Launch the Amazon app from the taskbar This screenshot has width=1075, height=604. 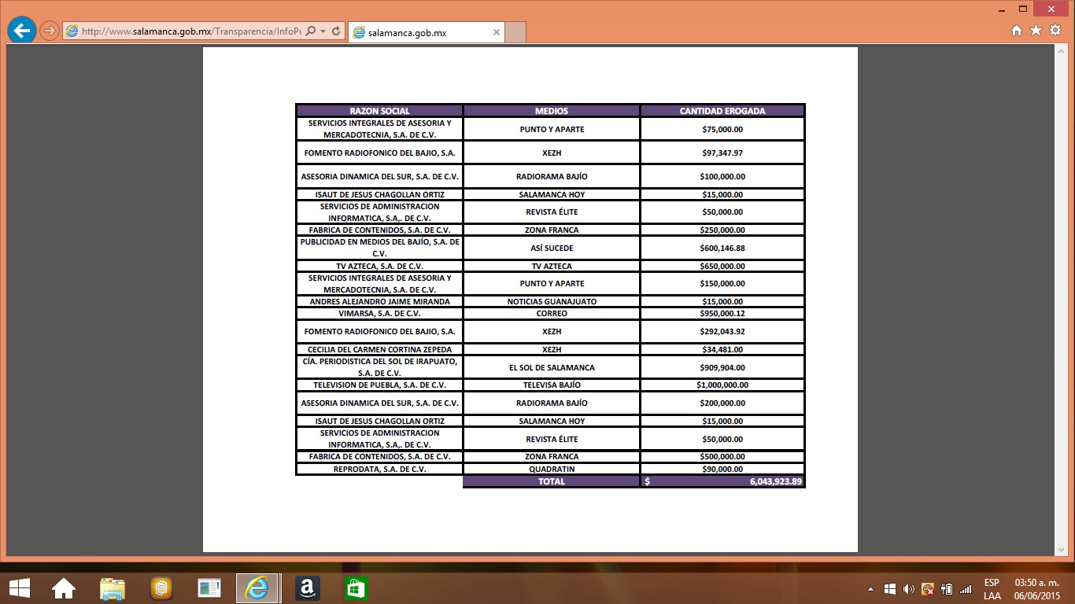pyautogui.click(x=307, y=588)
